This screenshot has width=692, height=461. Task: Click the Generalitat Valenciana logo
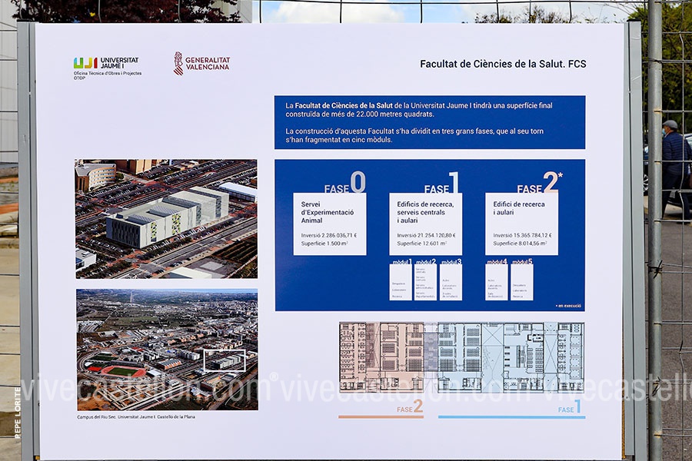click(201, 64)
